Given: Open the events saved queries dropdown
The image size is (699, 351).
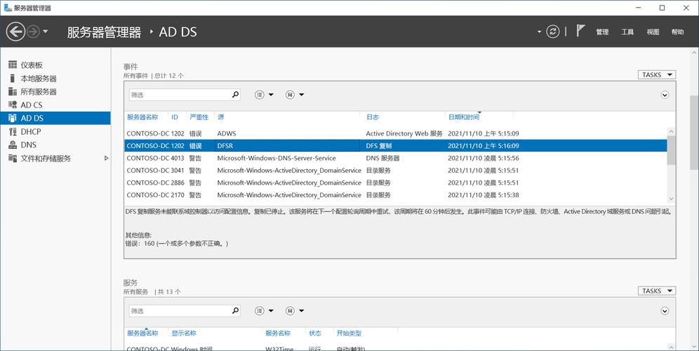Looking at the screenshot, I should tap(295, 95).
